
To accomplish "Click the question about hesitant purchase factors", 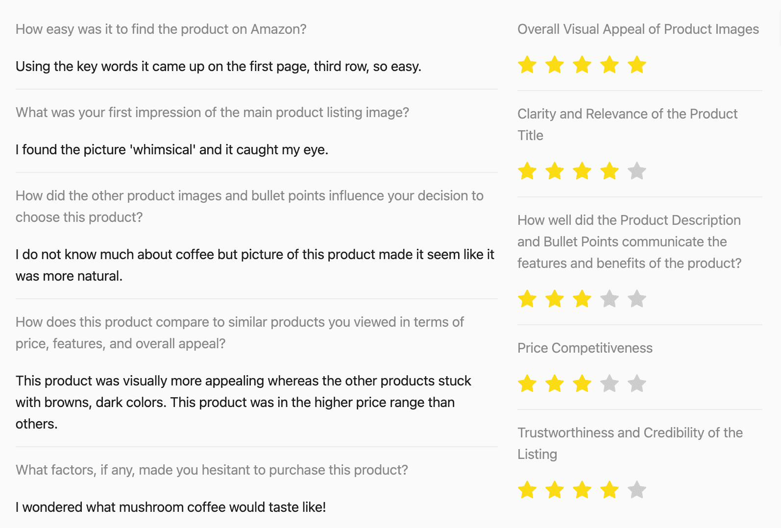I will [x=212, y=470].
